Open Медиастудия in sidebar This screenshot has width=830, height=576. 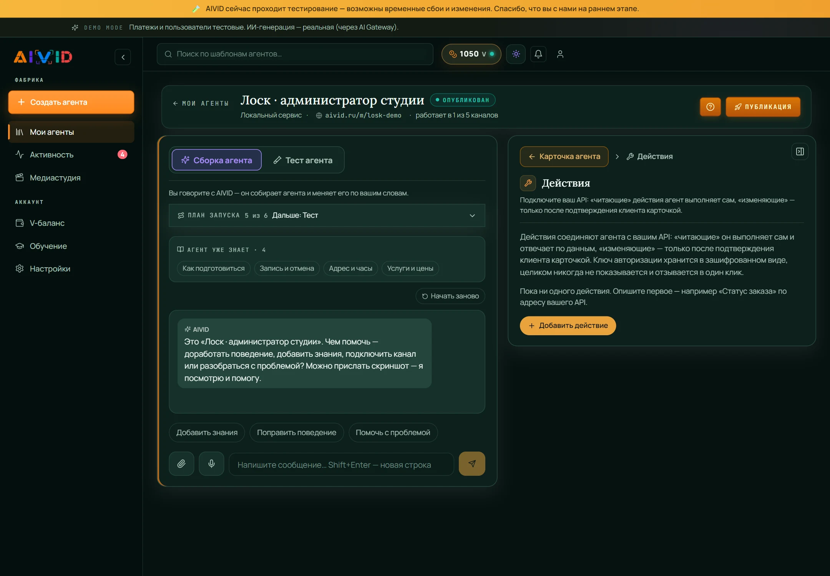click(71, 178)
